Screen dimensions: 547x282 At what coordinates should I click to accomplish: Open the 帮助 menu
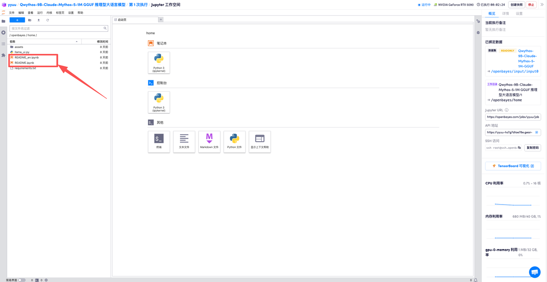80,13
